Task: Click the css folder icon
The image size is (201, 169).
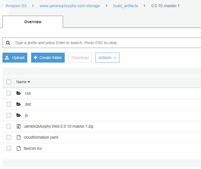Action: (x=19, y=93)
